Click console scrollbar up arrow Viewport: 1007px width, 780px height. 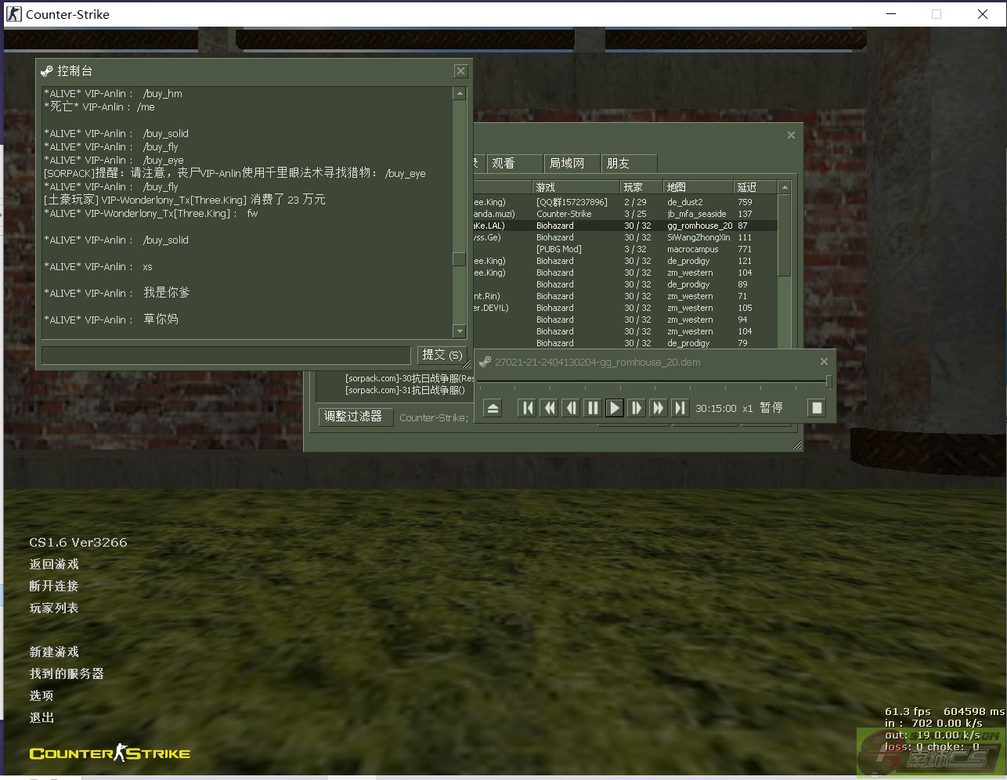pos(460,94)
